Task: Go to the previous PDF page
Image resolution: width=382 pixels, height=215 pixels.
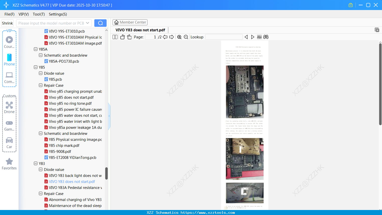Action: pyautogui.click(x=165, y=37)
